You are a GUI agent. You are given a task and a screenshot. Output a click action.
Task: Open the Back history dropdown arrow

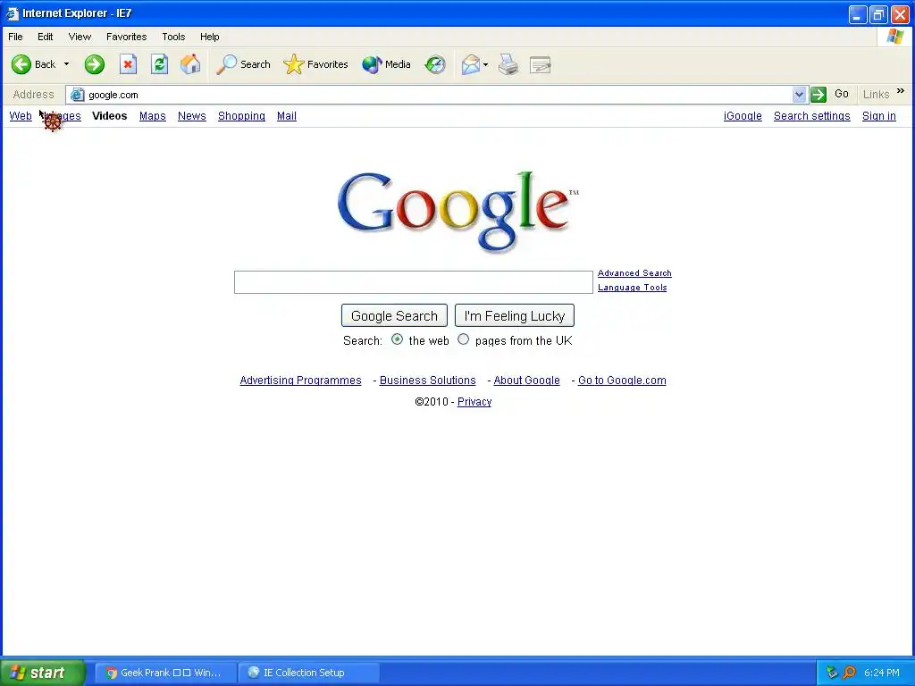tap(66, 64)
